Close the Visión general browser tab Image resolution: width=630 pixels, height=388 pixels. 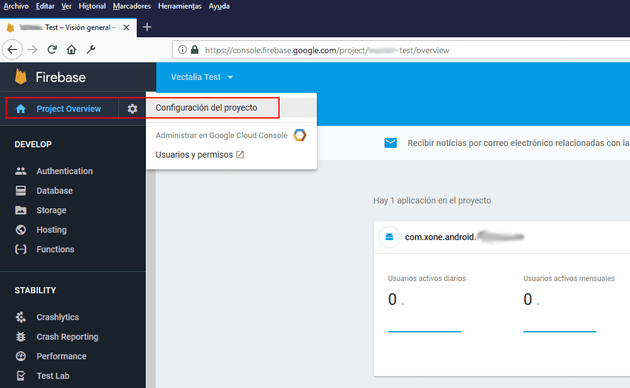coord(126,27)
